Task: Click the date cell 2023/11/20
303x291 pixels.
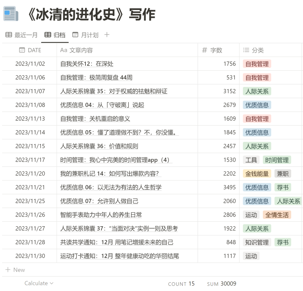Action: pyautogui.click(x=30, y=173)
